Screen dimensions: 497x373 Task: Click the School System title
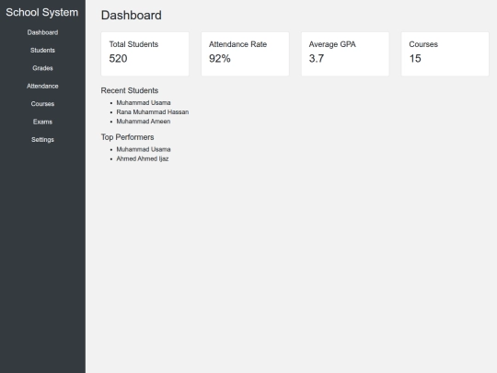[41, 12]
